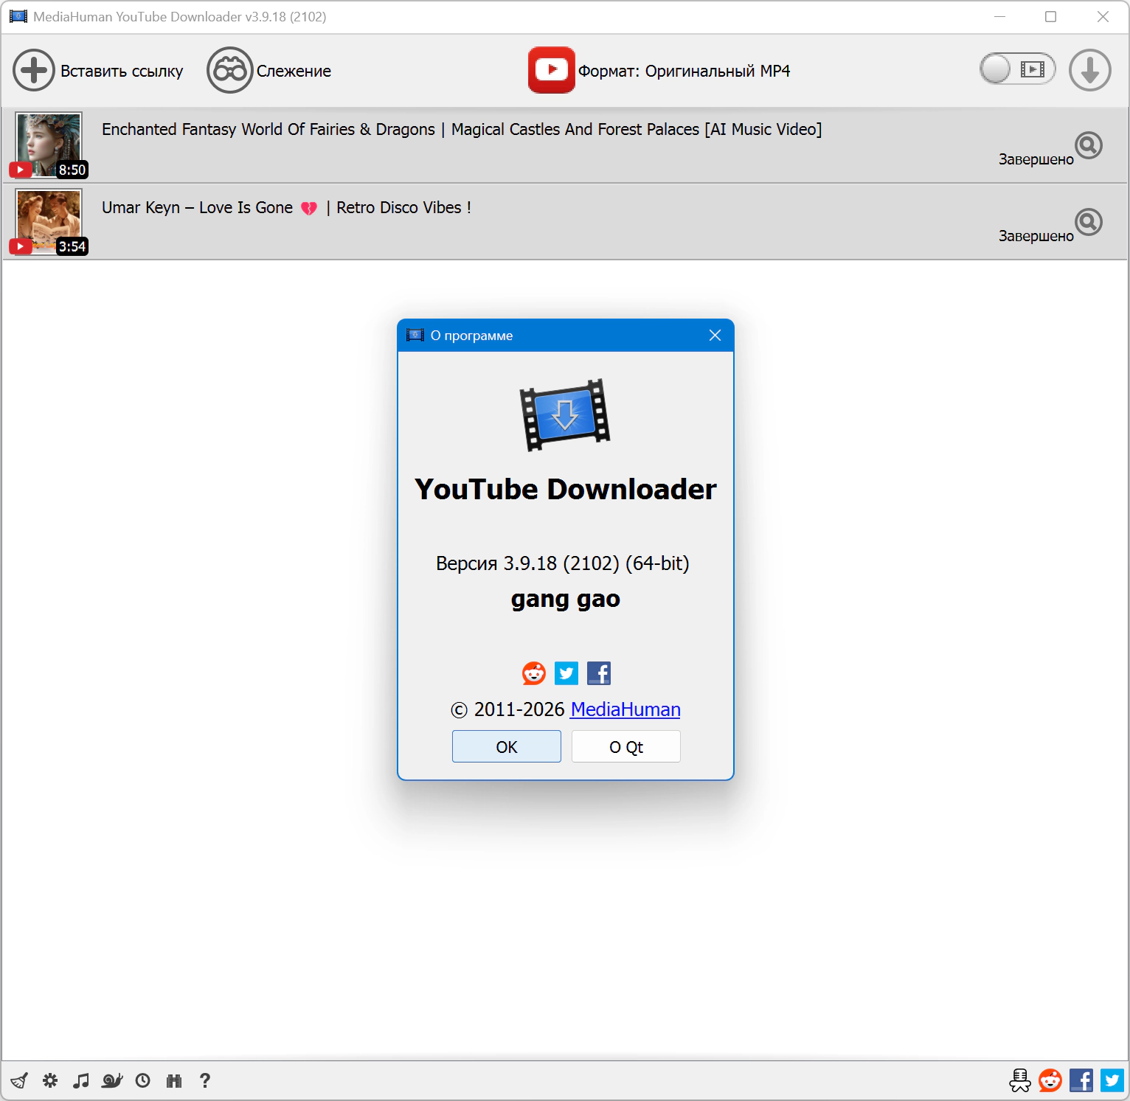Image resolution: width=1130 pixels, height=1101 pixels.
Task: Click the Вставить ссылку plus icon
Action: (x=34, y=71)
